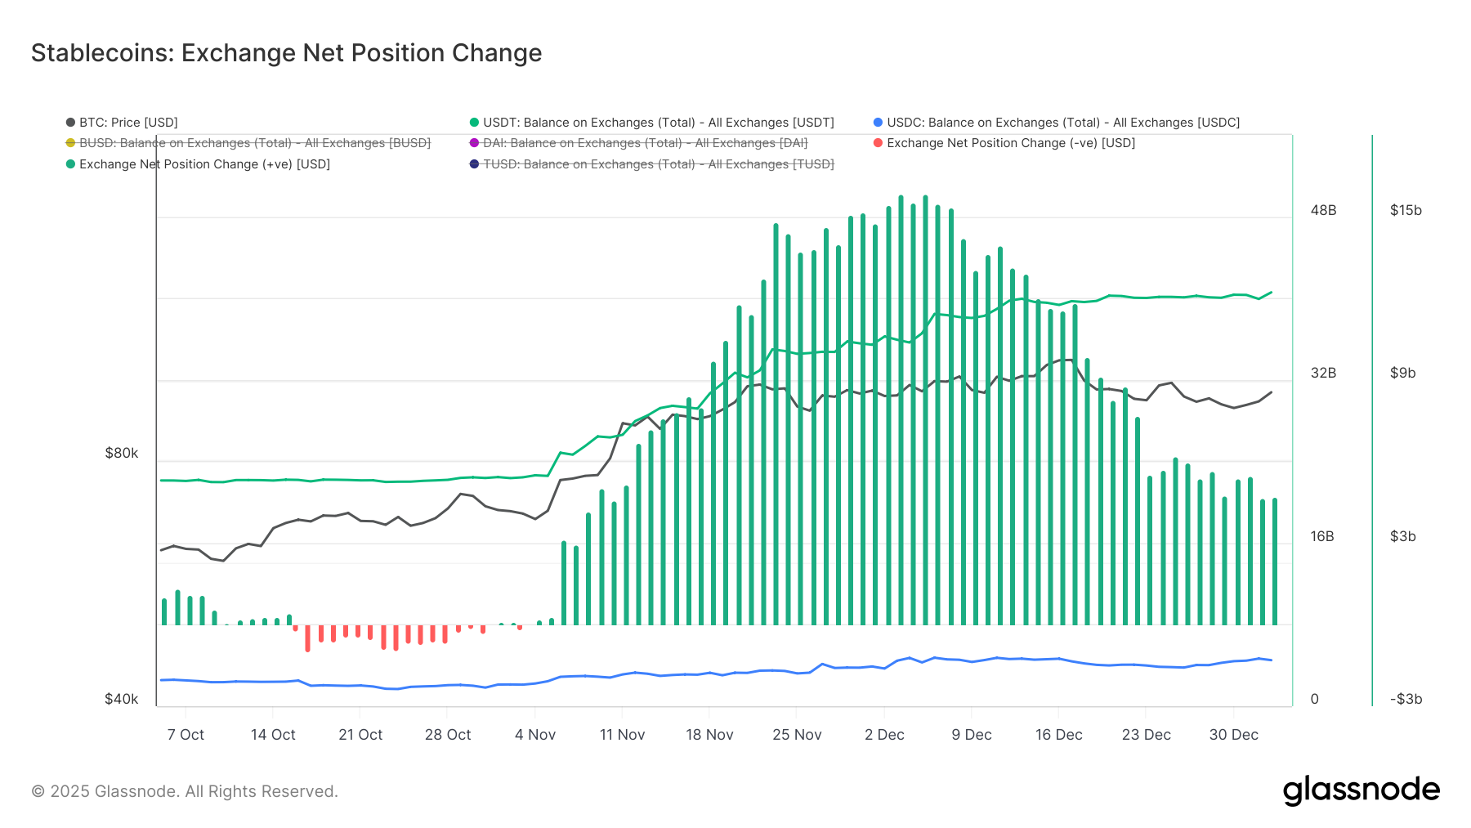Screen dimensions: 1471x828
Task: Click the $15b net position axis label
Action: [x=1406, y=210]
